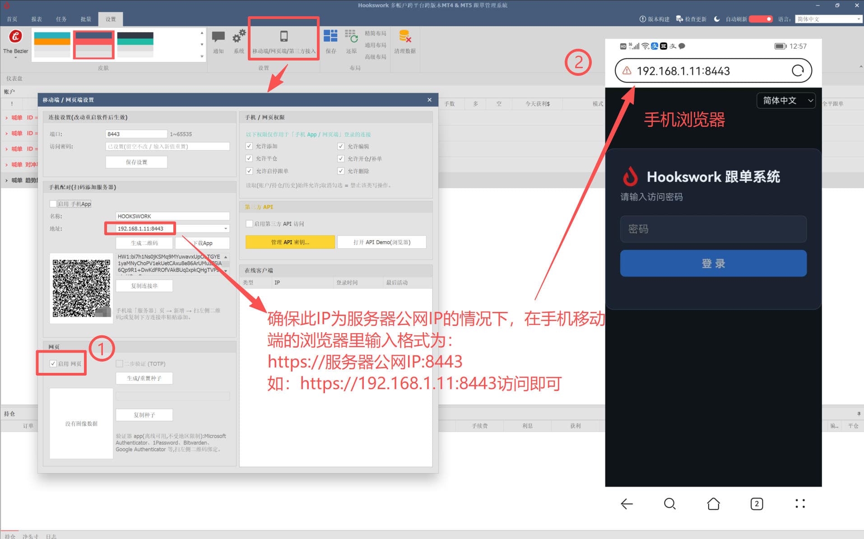Click the 访问密码 input field
Screen dimensions: 864x539
coord(167,146)
